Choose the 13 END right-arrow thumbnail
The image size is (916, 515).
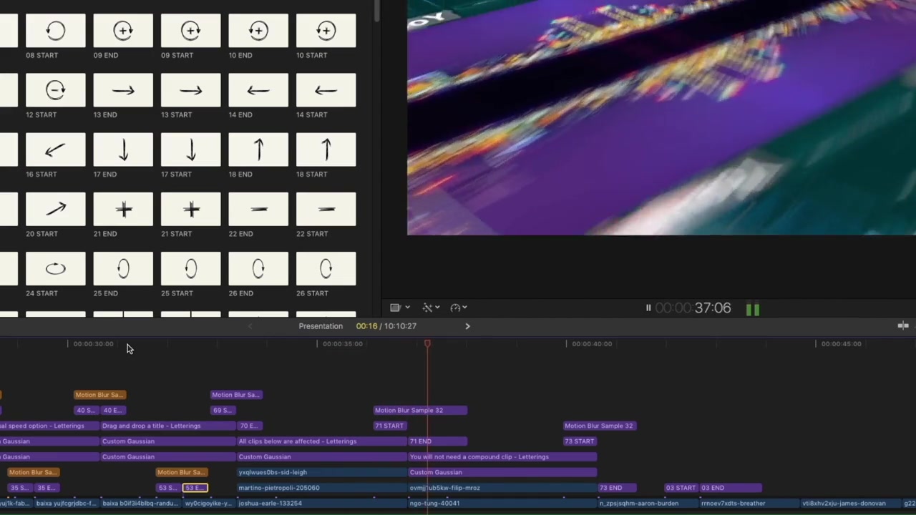123,90
